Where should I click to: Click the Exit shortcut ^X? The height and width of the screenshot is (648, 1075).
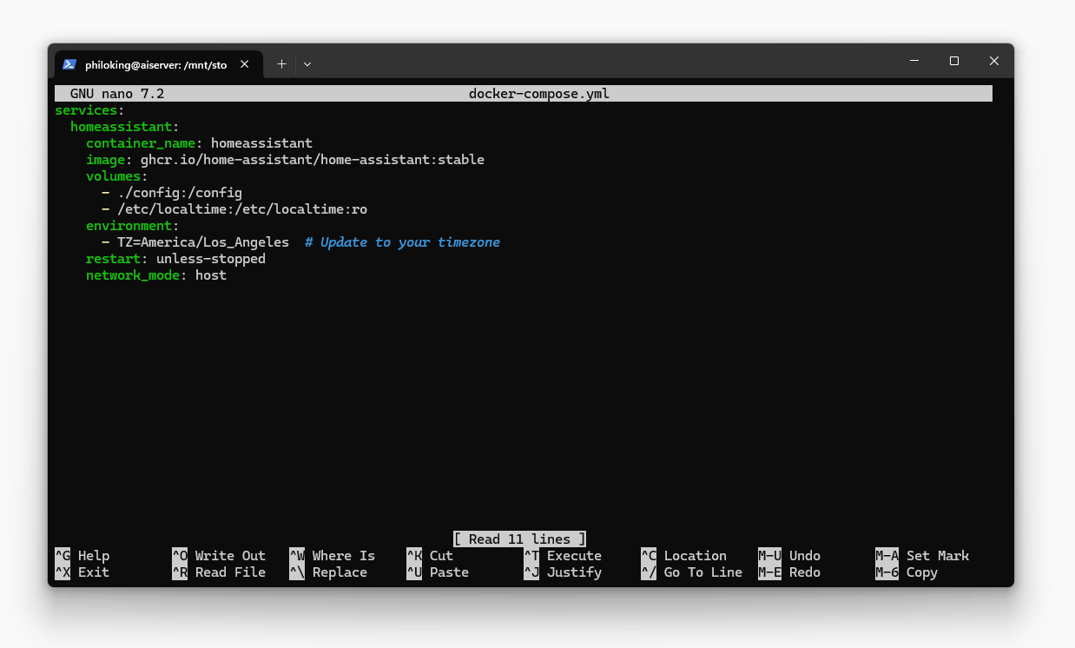[84, 572]
